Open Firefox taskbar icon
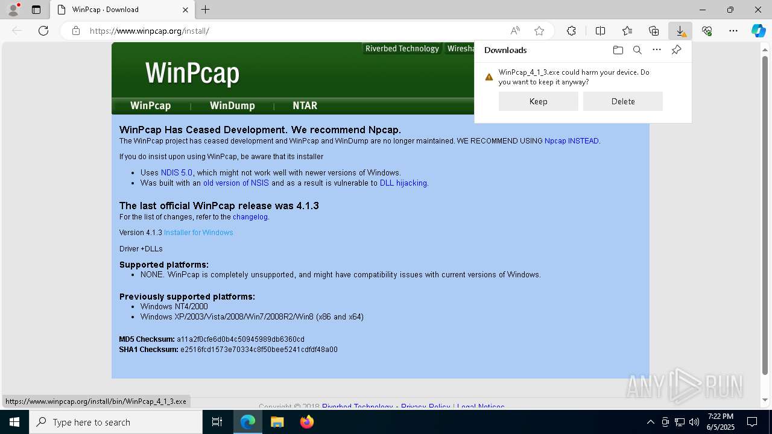 306,422
